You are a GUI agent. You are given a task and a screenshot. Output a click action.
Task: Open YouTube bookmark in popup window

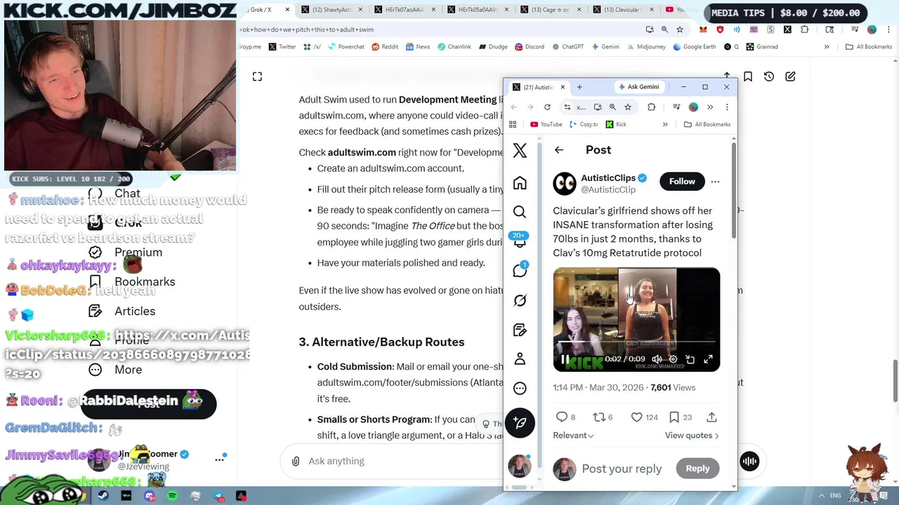click(x=546, y=124)
